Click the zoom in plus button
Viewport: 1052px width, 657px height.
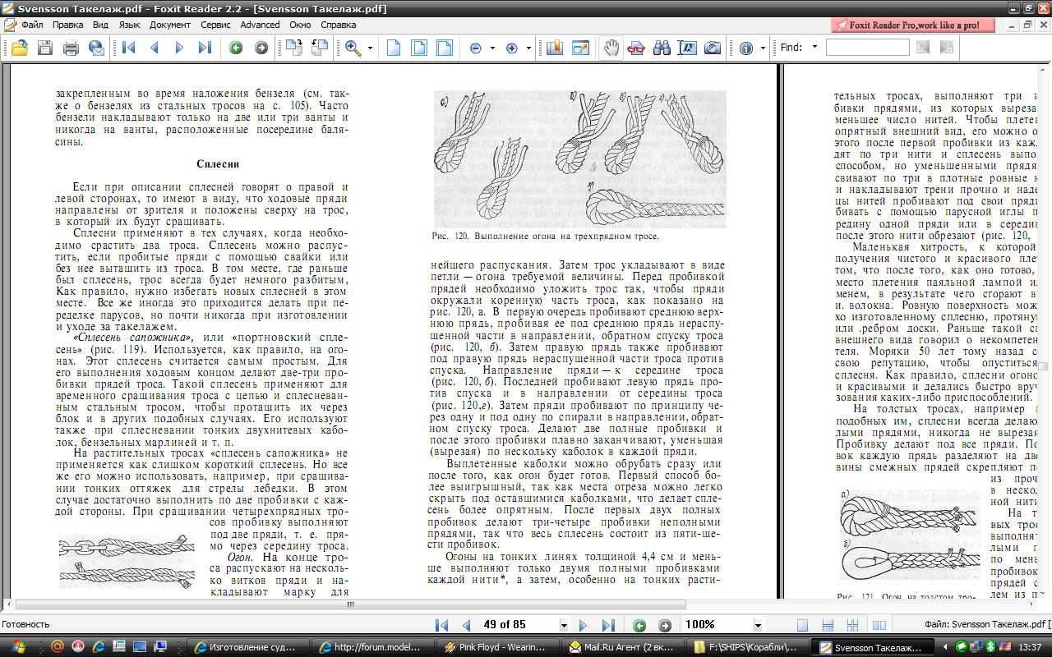point(512,48)
